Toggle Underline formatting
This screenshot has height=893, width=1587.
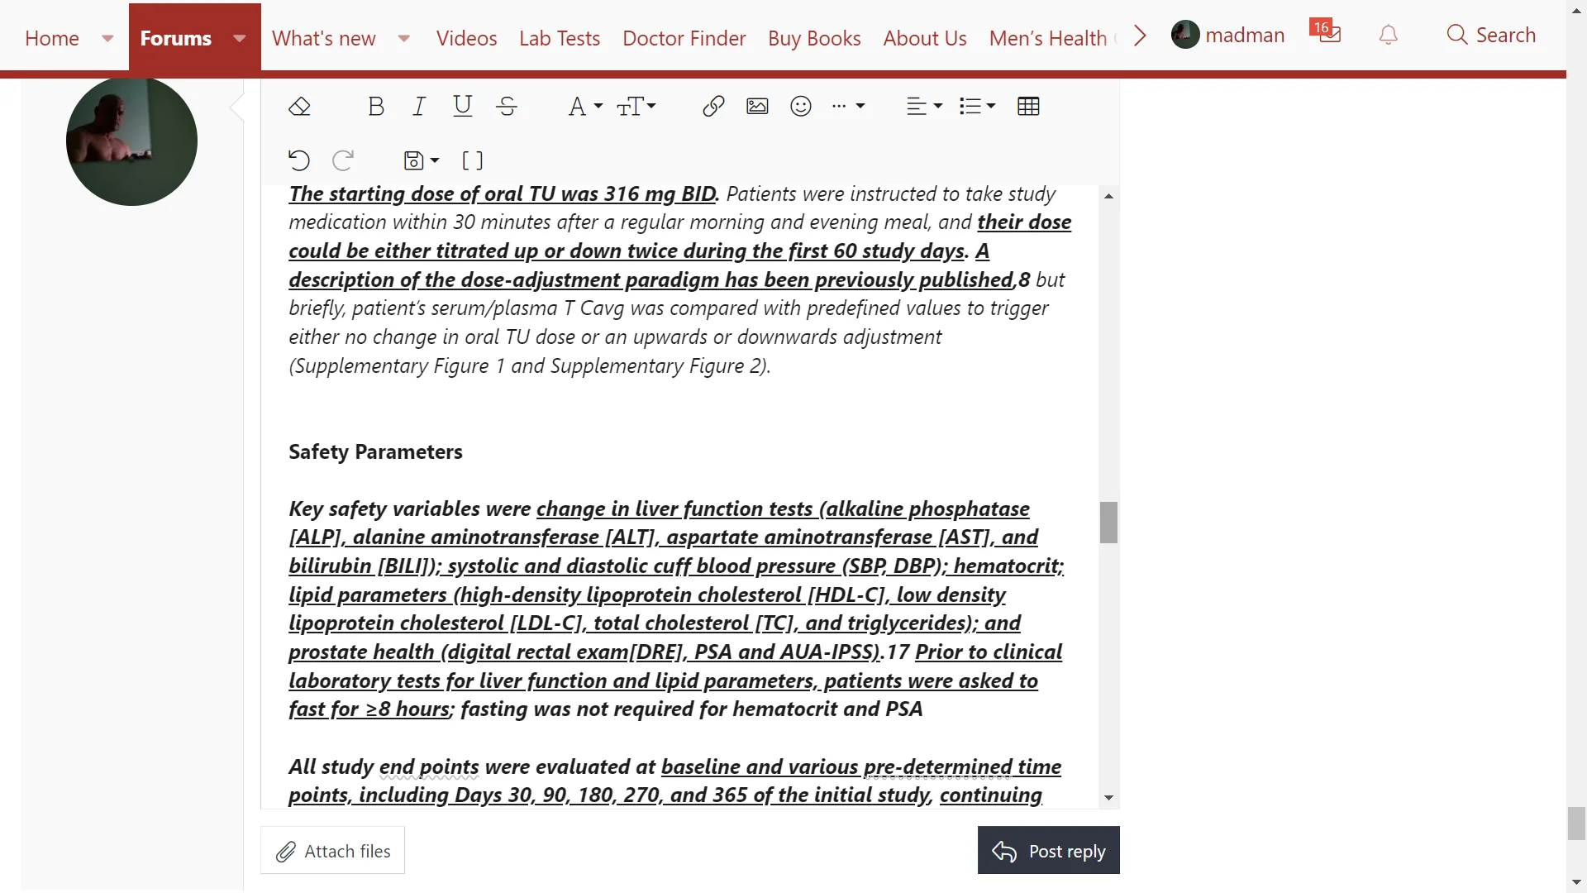pyautogui.click(x=463, y=107)
